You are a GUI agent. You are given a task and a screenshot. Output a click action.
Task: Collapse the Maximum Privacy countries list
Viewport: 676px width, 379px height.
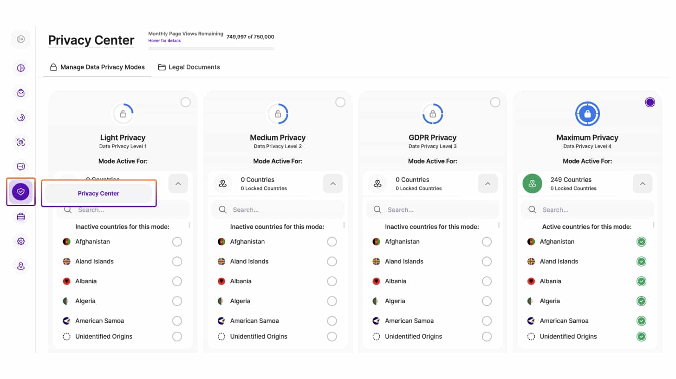pyautogui.click(x=642, y=183)
